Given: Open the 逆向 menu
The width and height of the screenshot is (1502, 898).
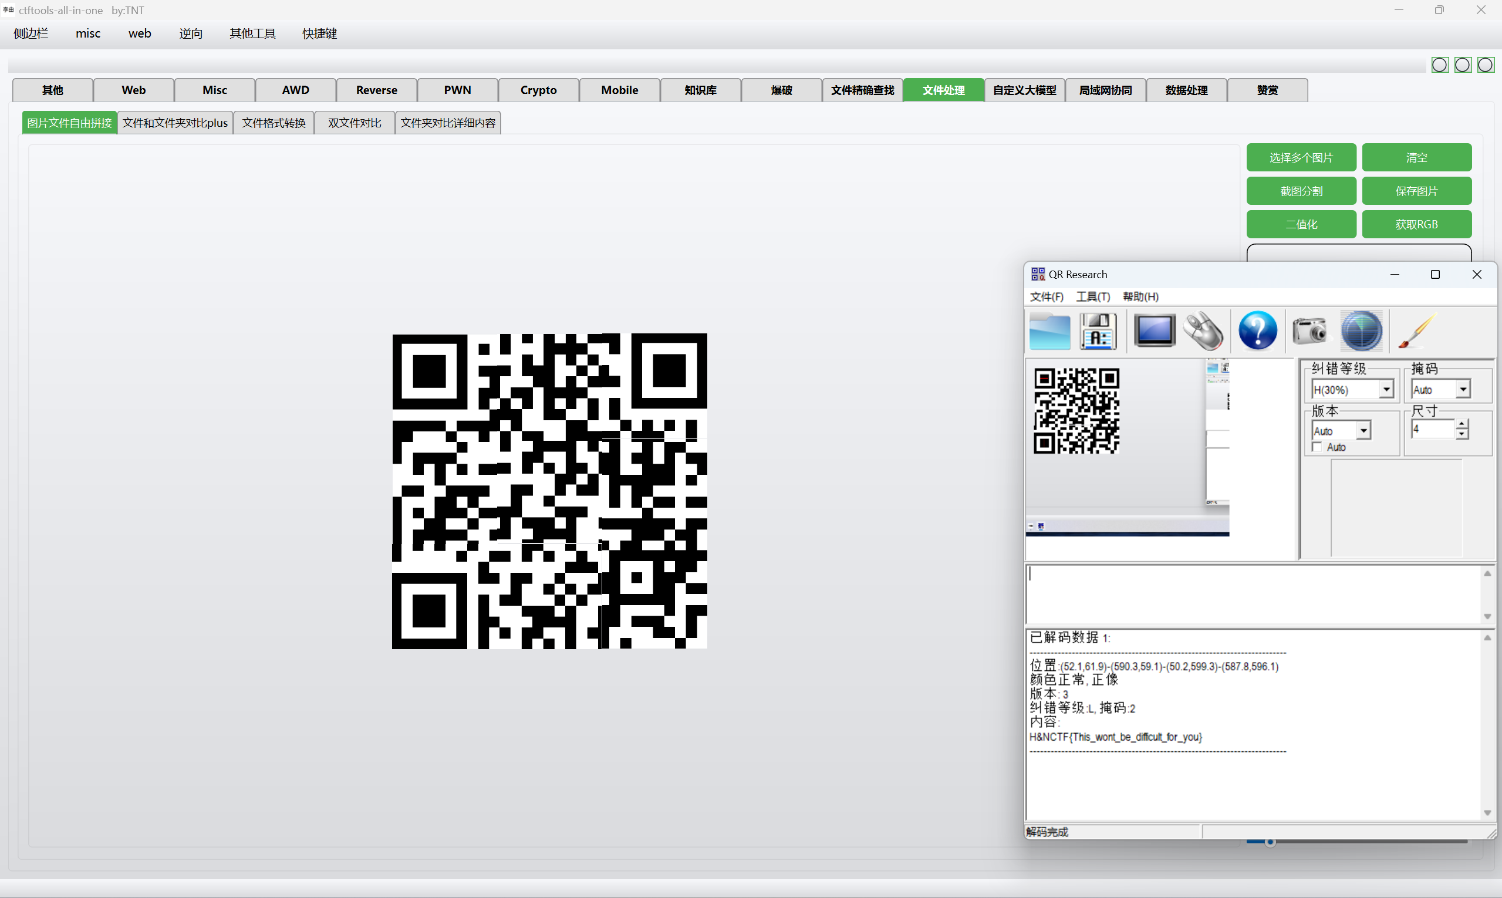Looking at the screenshot, I should pos(191,33).
